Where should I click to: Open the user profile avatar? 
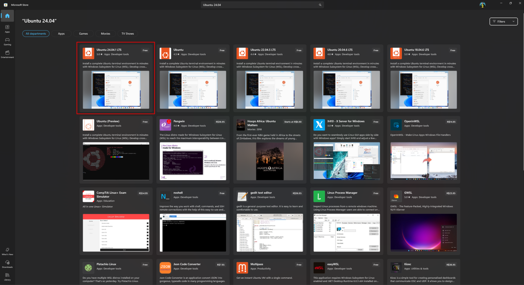pos(482,5)
